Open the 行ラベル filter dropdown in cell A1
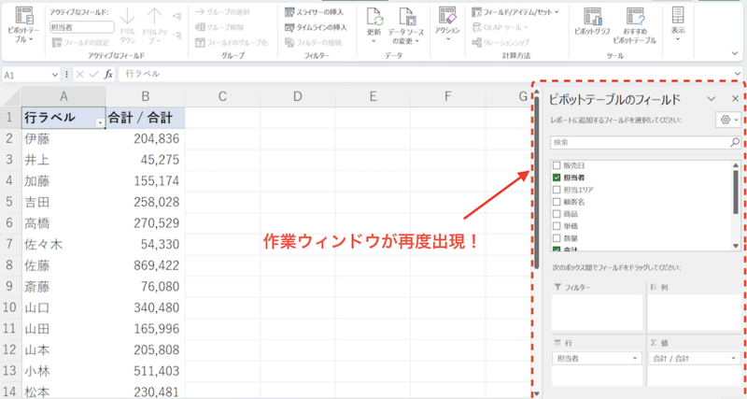Image resolution: width=747 pixels, height=399 pixels. (x=100, y=123)
